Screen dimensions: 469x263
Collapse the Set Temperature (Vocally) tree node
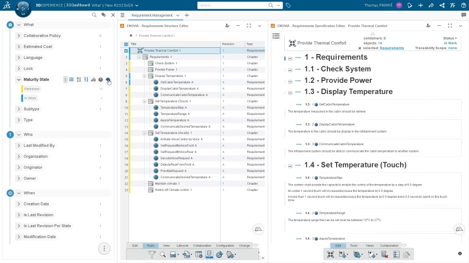pos(145,133)
